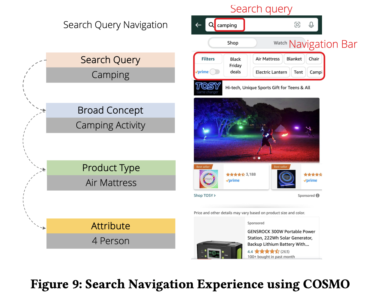Open second Best seller flying disc thumbnail
Viewport: 374px width, 303px height.
point(286,179)
